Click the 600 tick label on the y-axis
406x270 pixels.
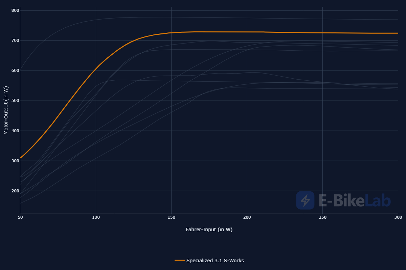pos(15,71)
